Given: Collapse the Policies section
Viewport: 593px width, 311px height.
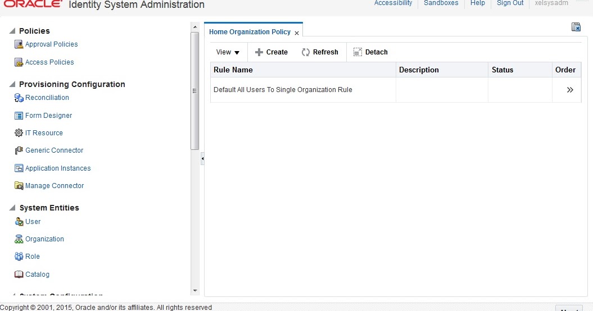Looking at the screenshot, I should click(x=12, y=31).
